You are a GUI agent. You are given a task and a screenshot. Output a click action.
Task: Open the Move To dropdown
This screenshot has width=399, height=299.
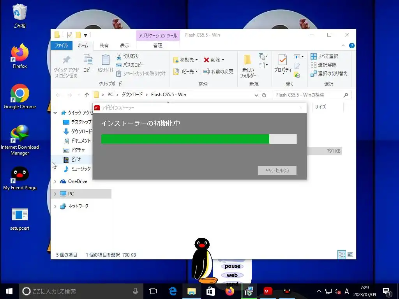coord(185,60)
